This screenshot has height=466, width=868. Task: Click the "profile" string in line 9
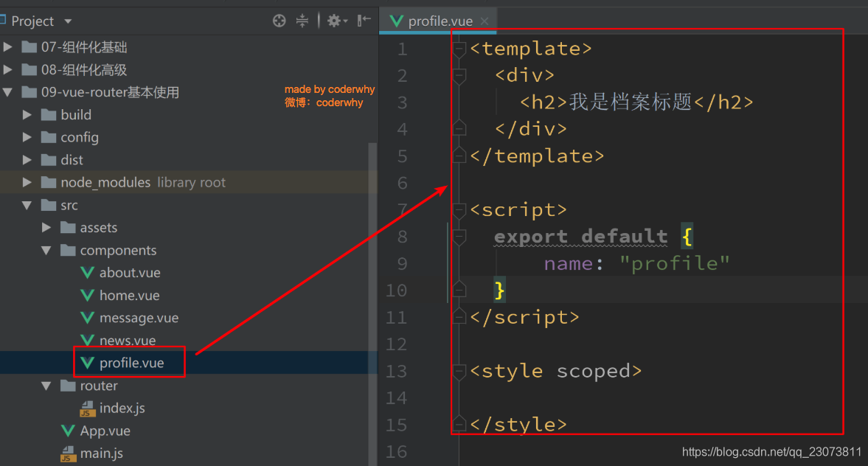(675, 264)
